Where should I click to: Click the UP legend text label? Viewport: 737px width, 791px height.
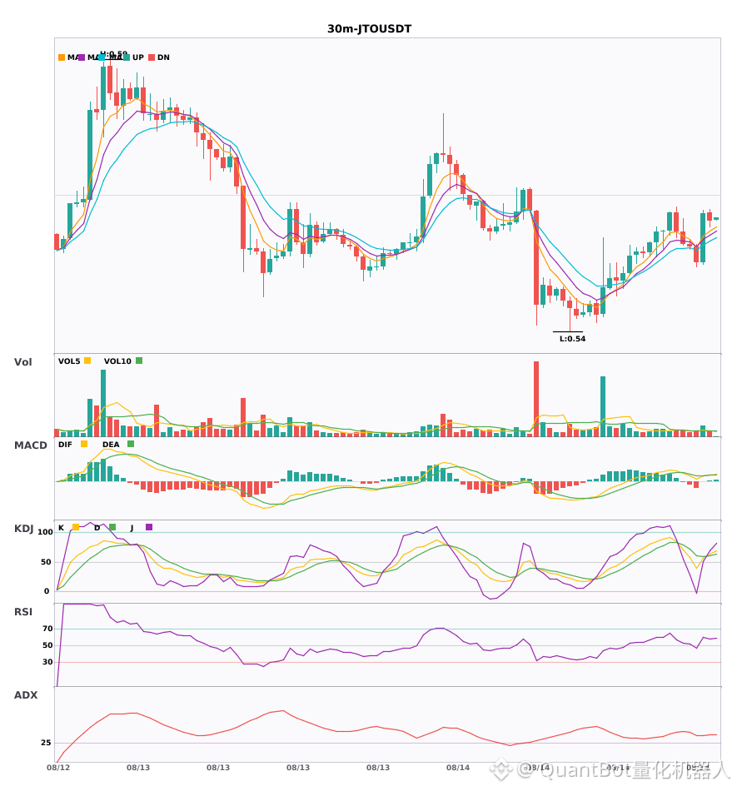(138, 57)
